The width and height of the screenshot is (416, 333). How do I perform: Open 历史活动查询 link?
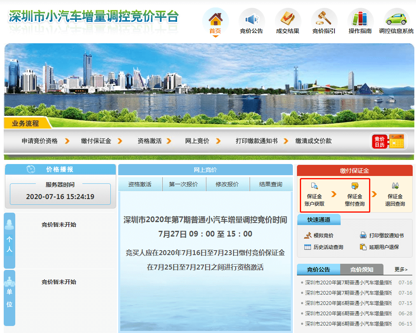[x=324, y=247]
